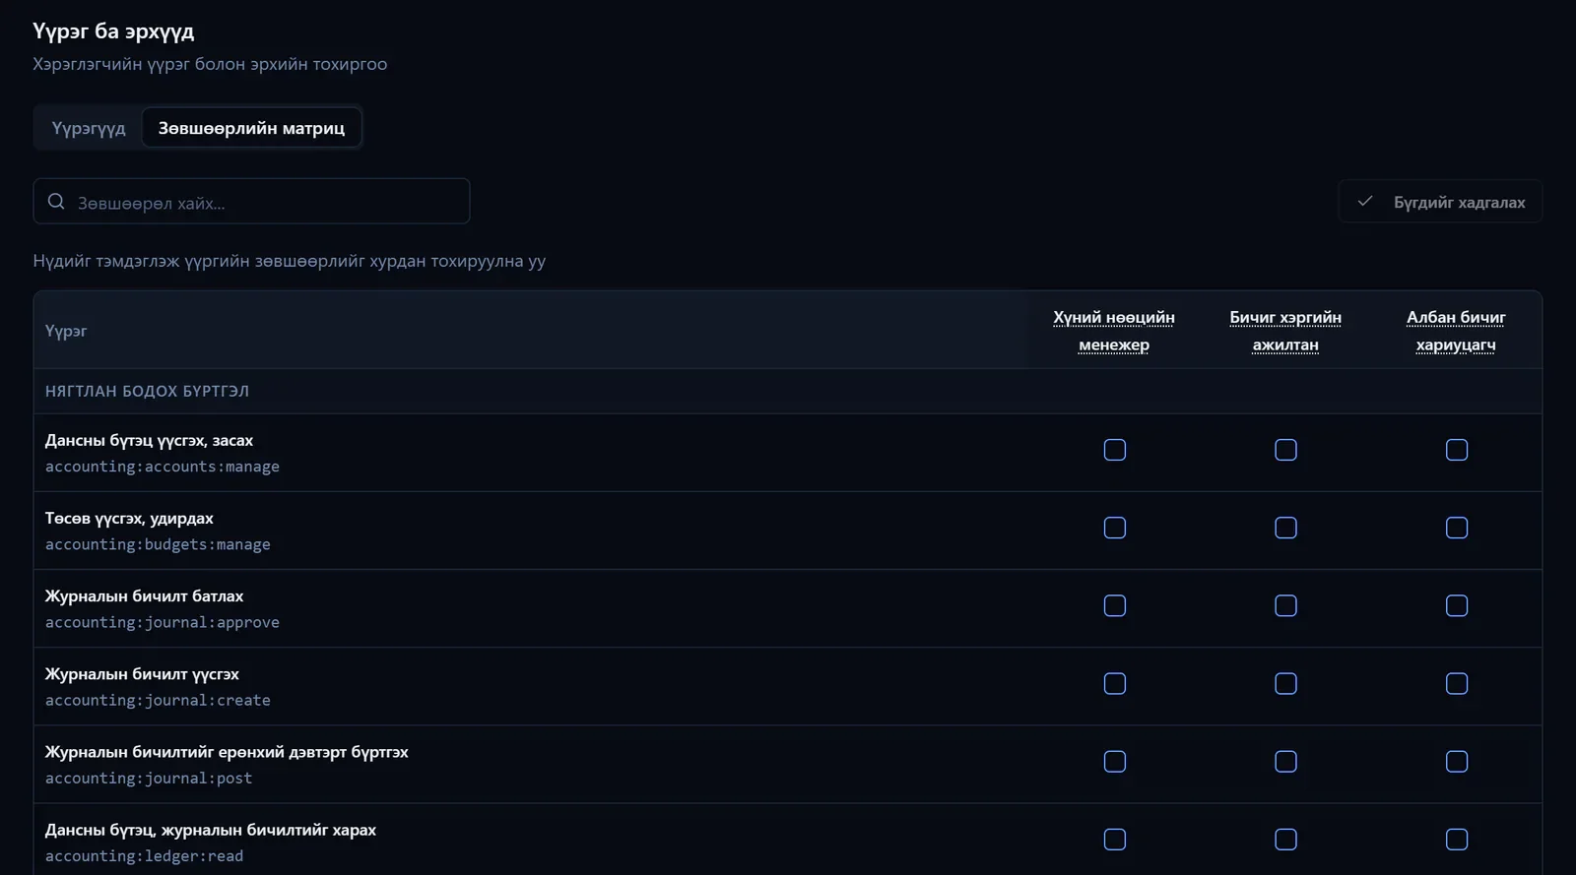Select the Зөвшөөрлийн матриц tab

[x=251, y=128]
